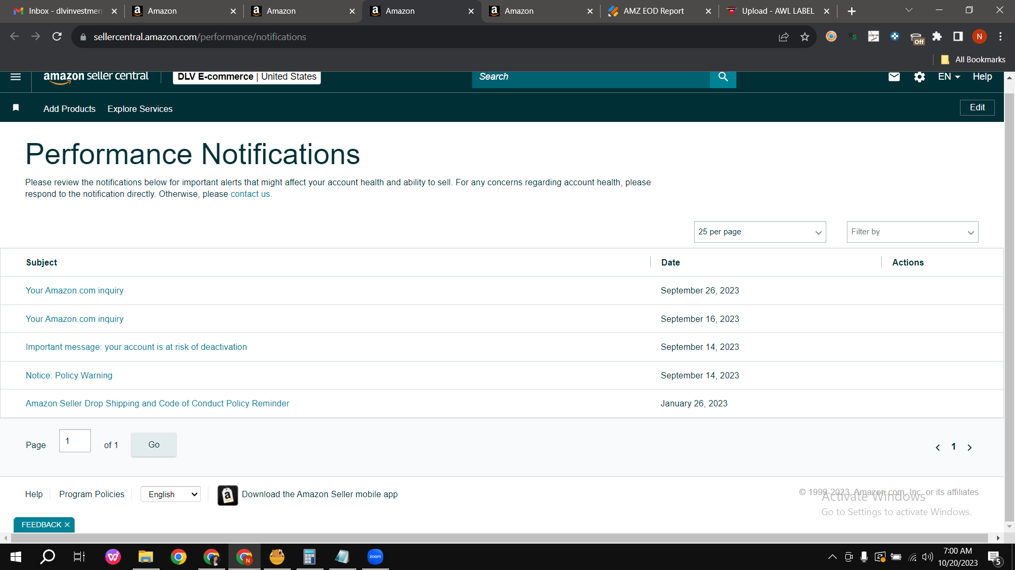Click the Subject column header

41,263
